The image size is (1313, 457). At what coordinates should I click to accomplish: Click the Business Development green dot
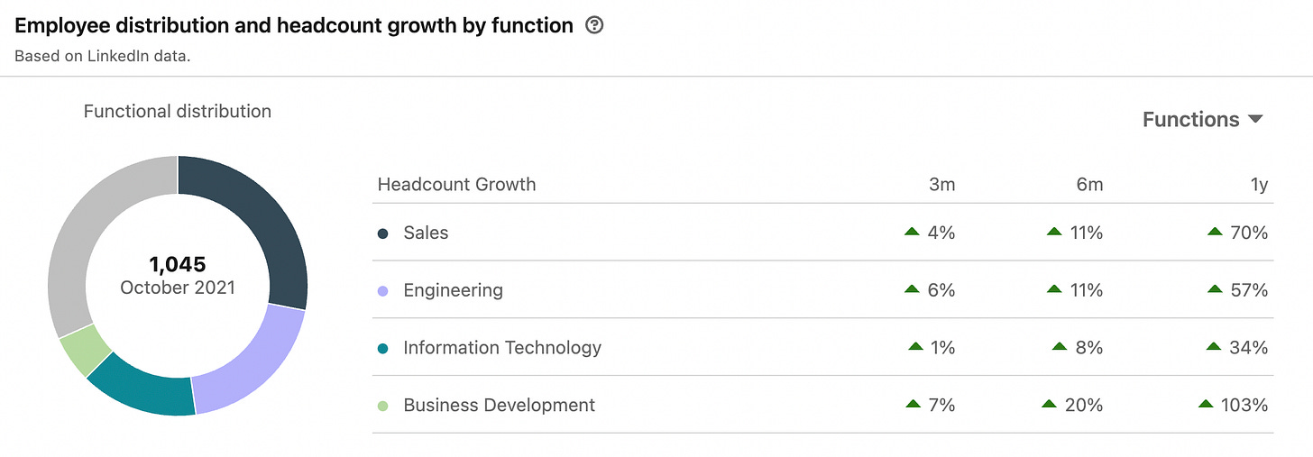tap(383, 406)
